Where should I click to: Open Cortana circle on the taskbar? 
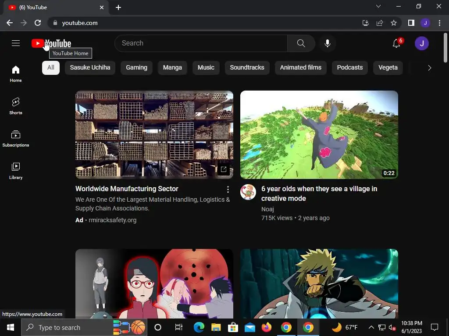pyautogui.click(x=158, y=327)
